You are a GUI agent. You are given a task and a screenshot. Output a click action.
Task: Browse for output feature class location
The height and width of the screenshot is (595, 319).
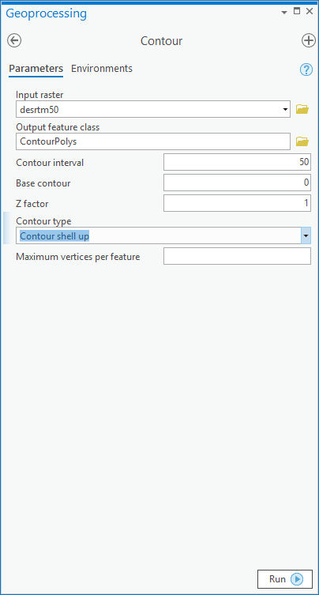[x=302, y=141]
